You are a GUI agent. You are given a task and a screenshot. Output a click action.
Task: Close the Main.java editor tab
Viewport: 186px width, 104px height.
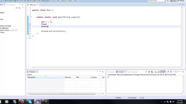[38, 5]
